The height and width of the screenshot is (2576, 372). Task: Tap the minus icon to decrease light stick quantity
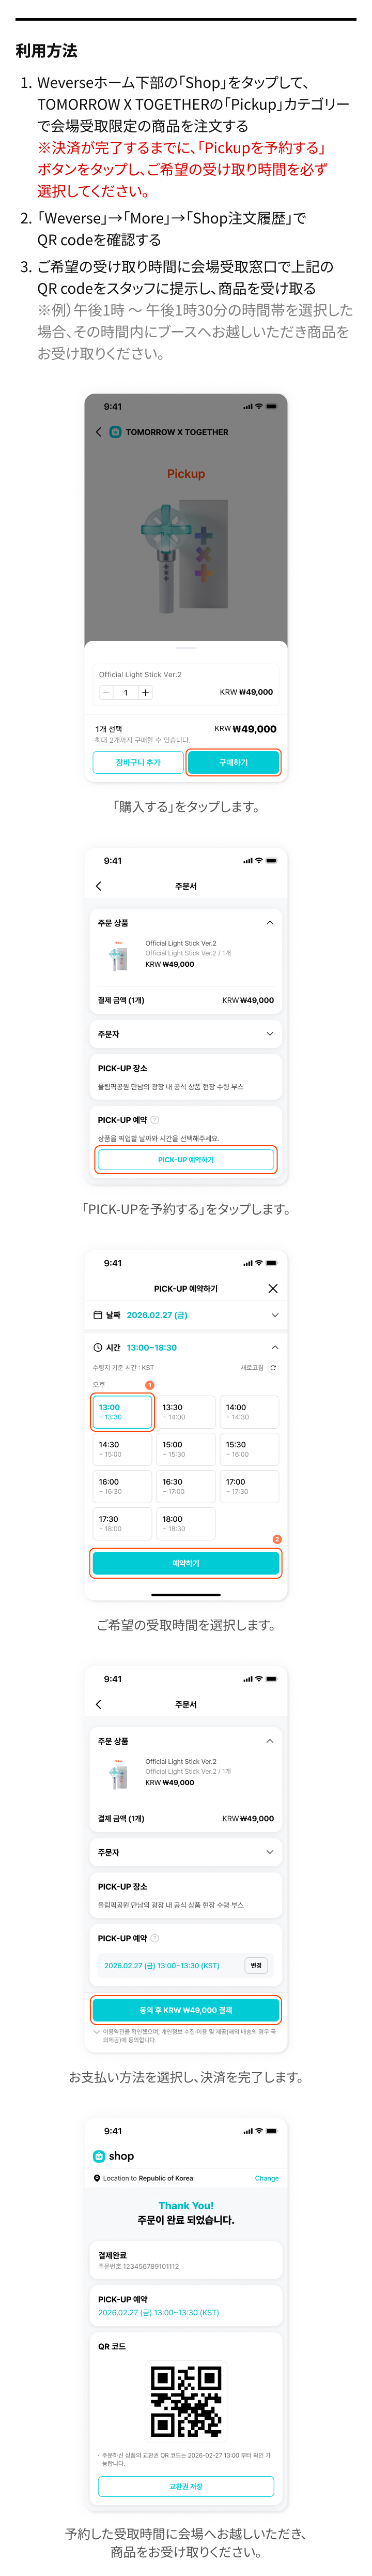point(106,692)
